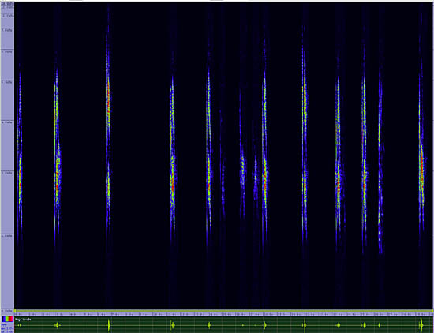Click the yellow navigation bar under the spectrogram
Viewport: 434px width, 333px height.
pyautogui.click(x=224, y=311)
